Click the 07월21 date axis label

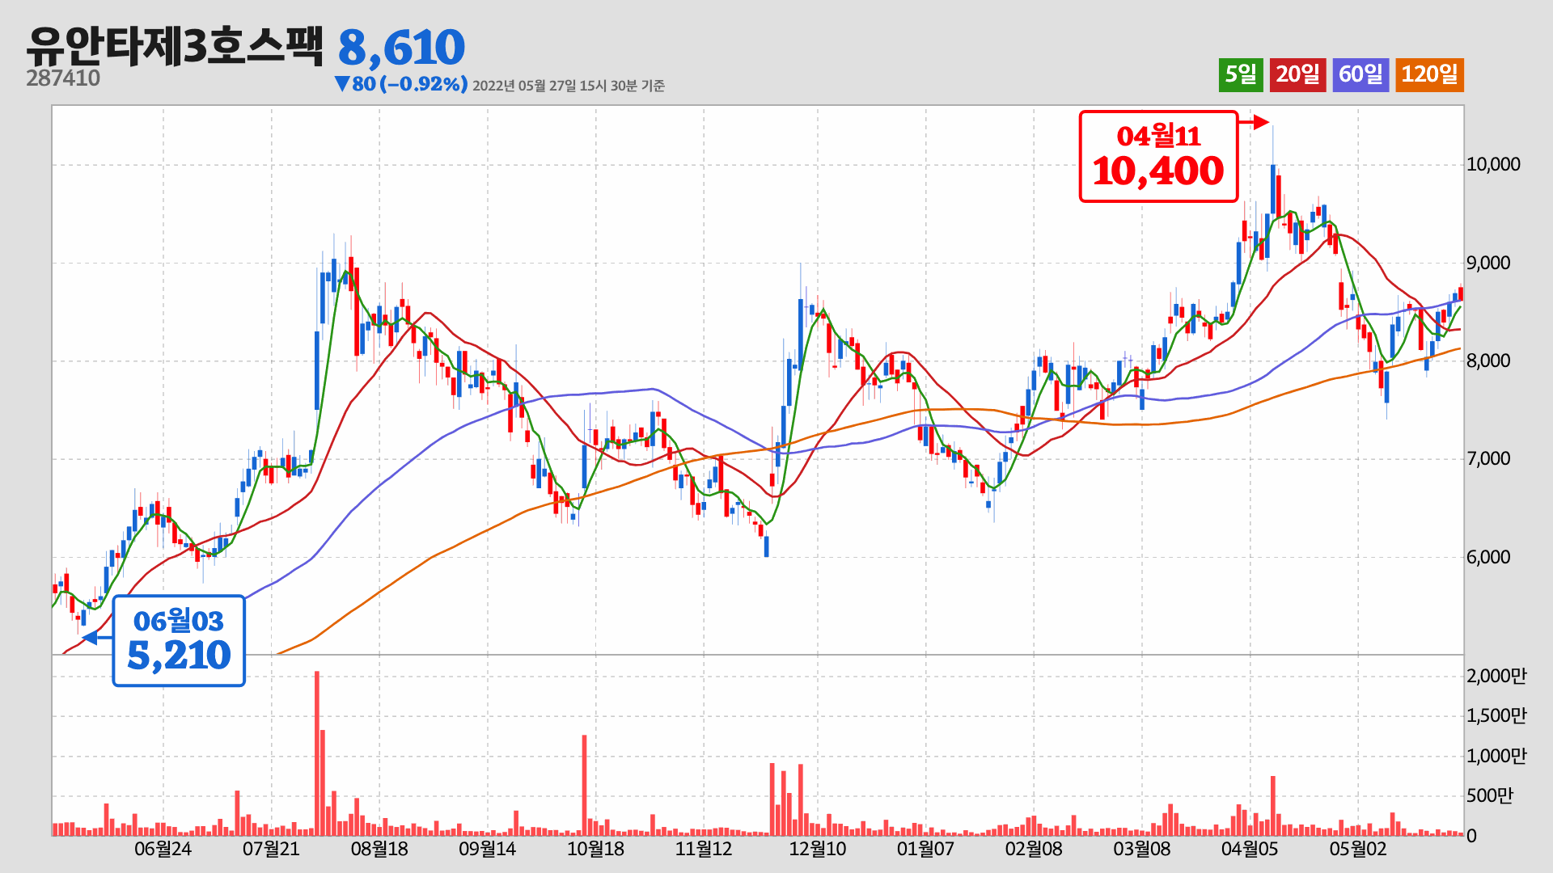coord(271,850)
